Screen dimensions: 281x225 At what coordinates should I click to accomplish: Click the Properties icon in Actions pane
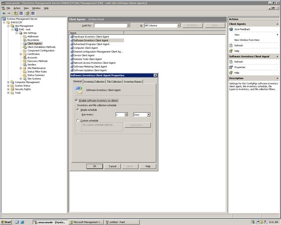(x=231, y=67)
